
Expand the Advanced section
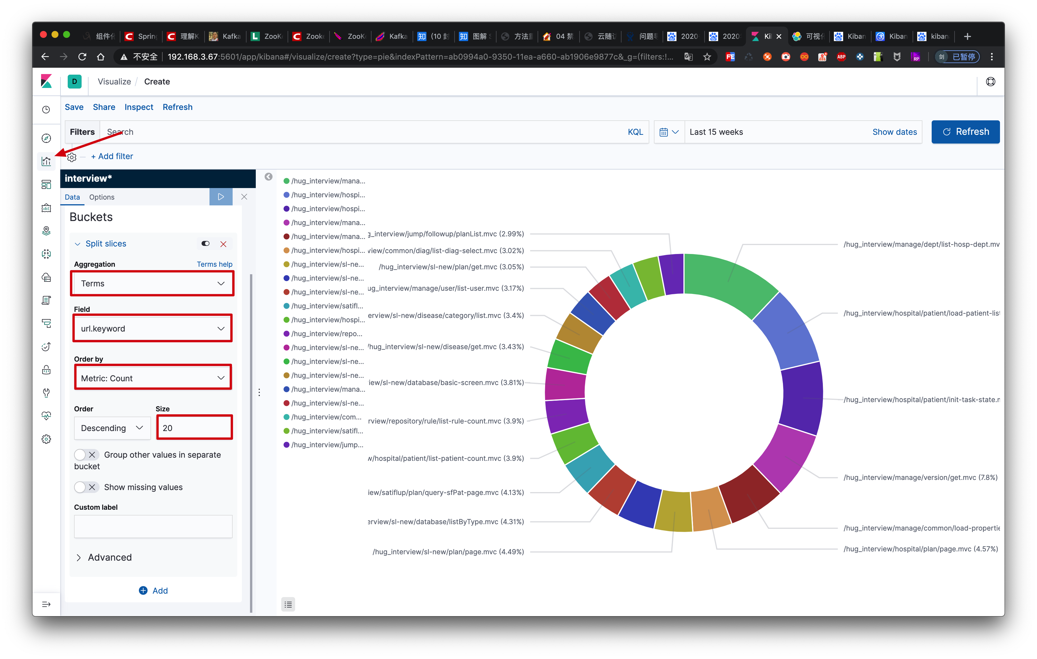click(x=104, y=557)
